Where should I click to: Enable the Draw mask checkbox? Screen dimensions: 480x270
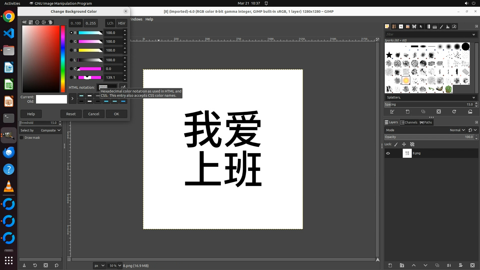[x=21, y=138]
